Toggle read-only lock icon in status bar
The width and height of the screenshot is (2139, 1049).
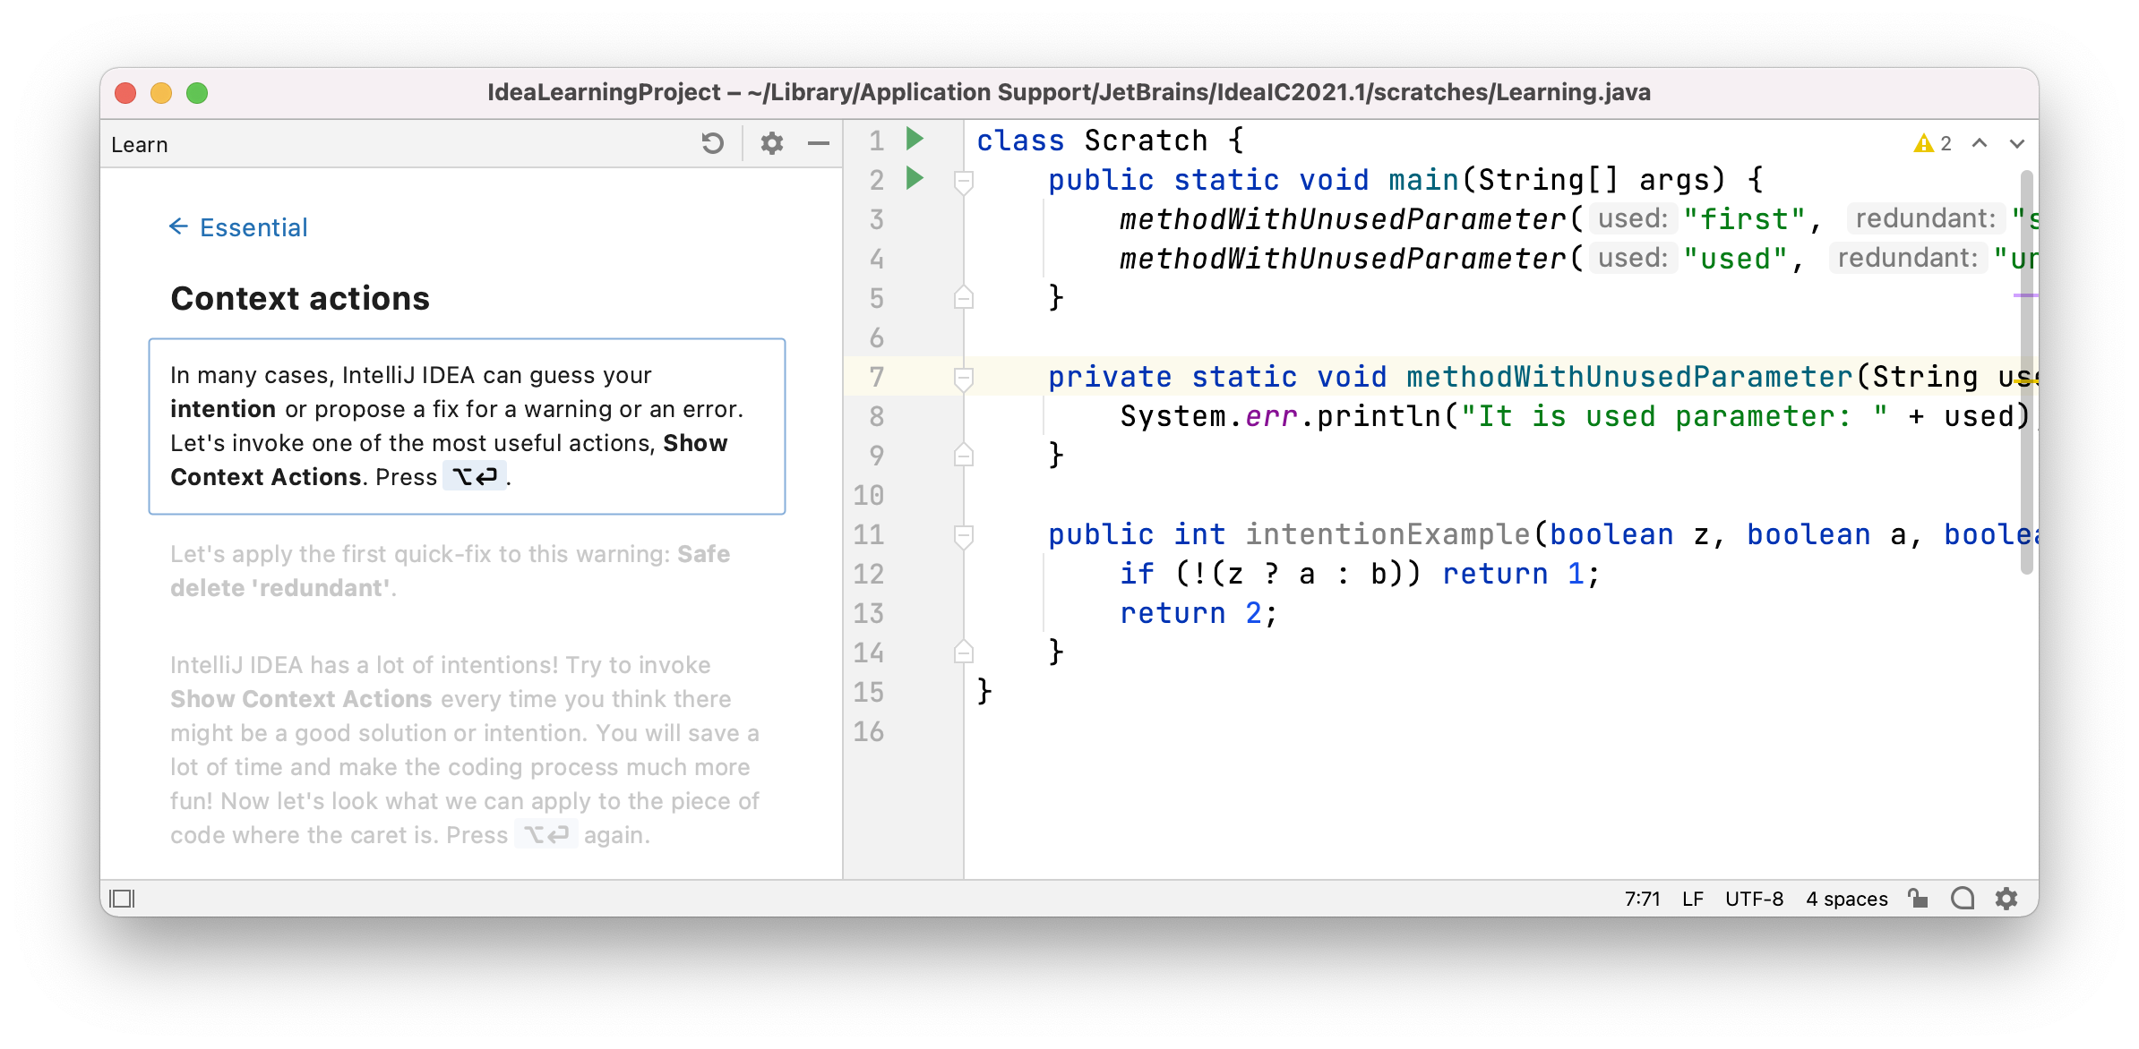[x=1918, y=898]
